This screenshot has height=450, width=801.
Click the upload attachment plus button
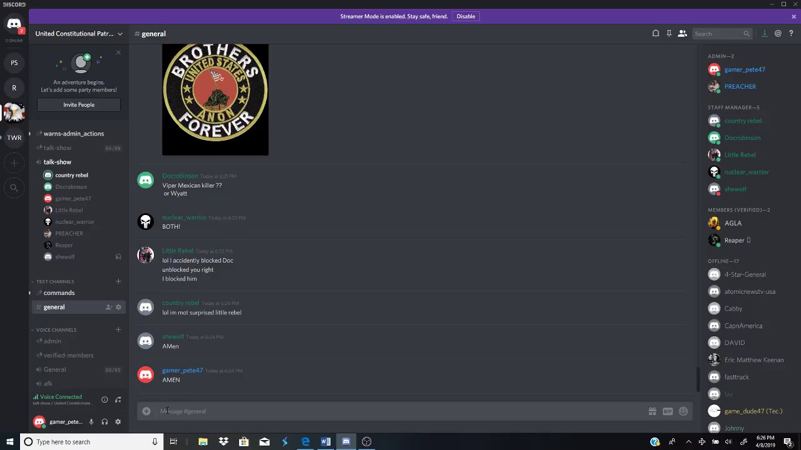pyautogui.click(x=146, y=411)
